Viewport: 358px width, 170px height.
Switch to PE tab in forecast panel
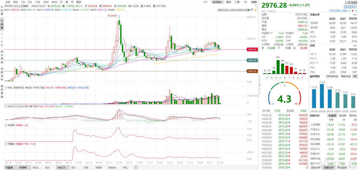(x=355, y=76)
